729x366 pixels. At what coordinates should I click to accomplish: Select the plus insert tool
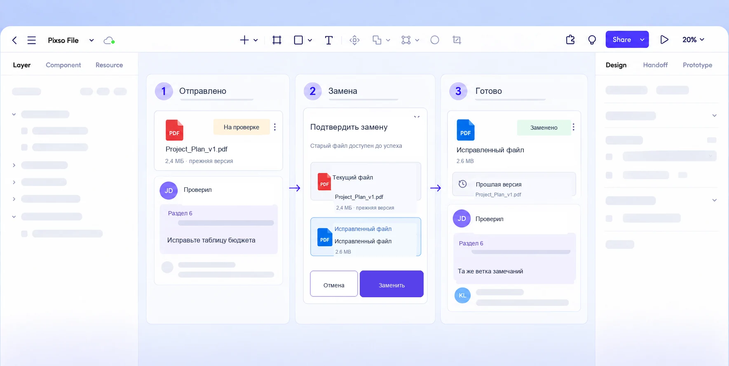[244, 40]
